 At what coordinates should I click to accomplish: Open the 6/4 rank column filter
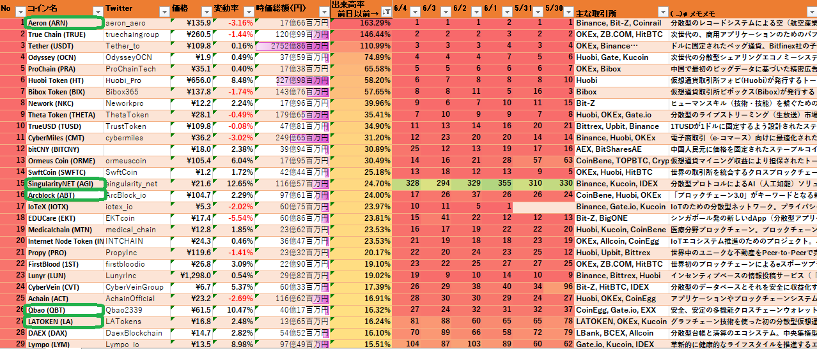pos(415,11)
